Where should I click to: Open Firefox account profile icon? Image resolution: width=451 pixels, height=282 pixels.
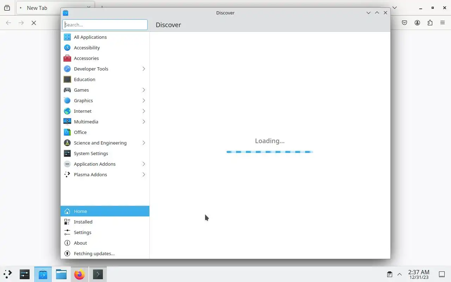point(417,23)
